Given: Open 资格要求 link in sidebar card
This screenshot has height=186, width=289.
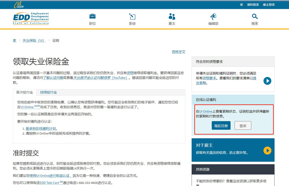Looking at the screenshot, I should coord(209,78).
